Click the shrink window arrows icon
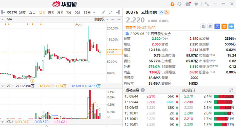 tap(207, 4)
